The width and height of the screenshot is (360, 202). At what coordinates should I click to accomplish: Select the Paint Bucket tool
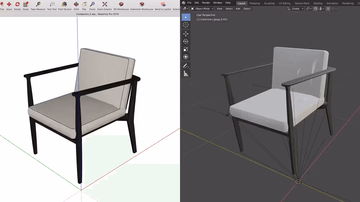point(65,6)
